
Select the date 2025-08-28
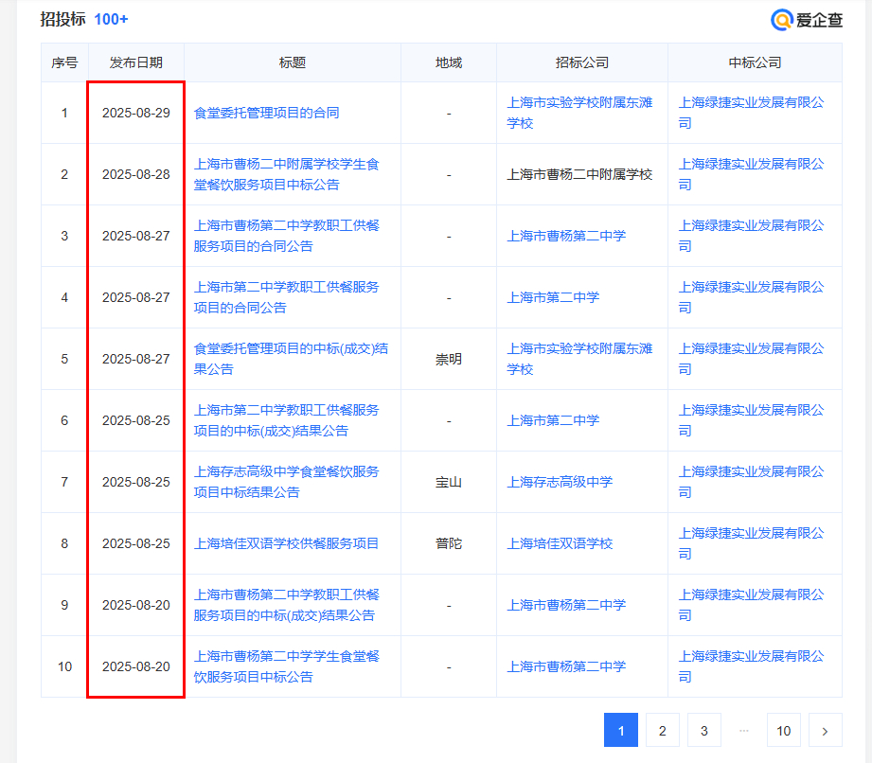(x=136, y=174)
